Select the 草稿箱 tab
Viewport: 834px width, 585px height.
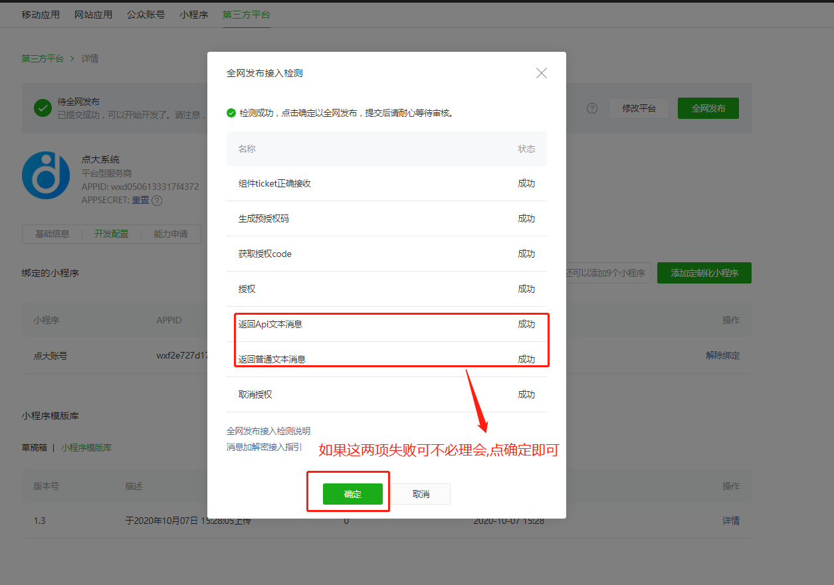tap(35, 448)
